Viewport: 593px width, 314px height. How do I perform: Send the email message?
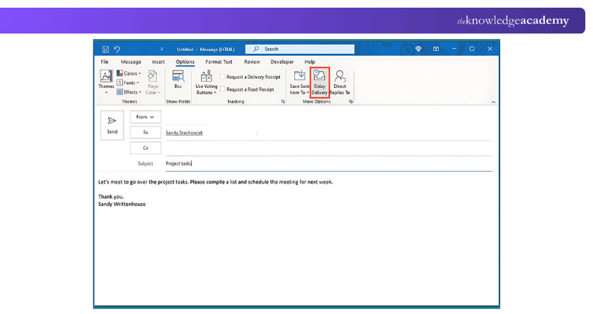pyautogui.click(x=112, y=125)
